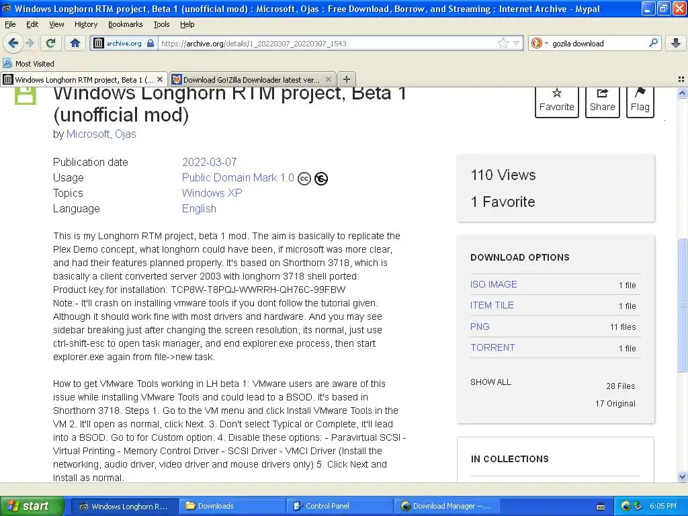The width and height of the screenshot is (688, 516).
Task: Click the page scrollbar thumb
Action: click(682, 304)
